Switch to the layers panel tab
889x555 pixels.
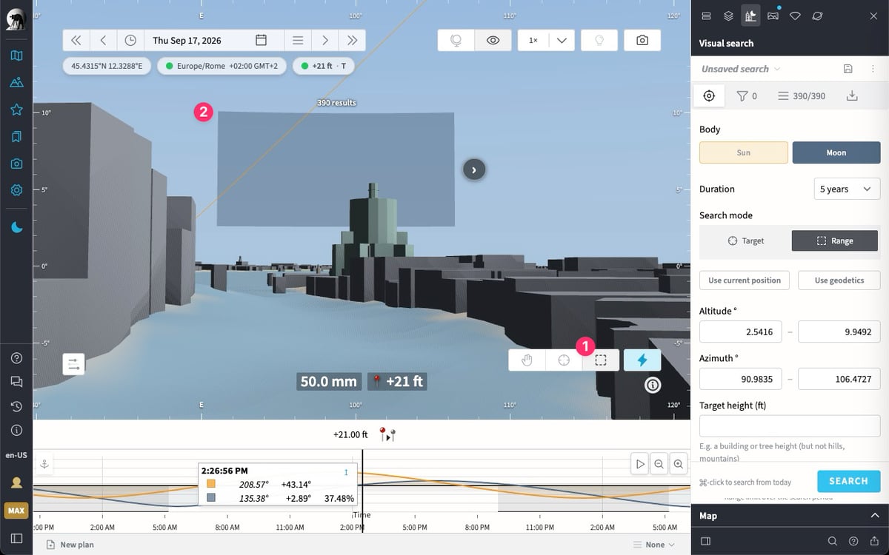[728, 16]
